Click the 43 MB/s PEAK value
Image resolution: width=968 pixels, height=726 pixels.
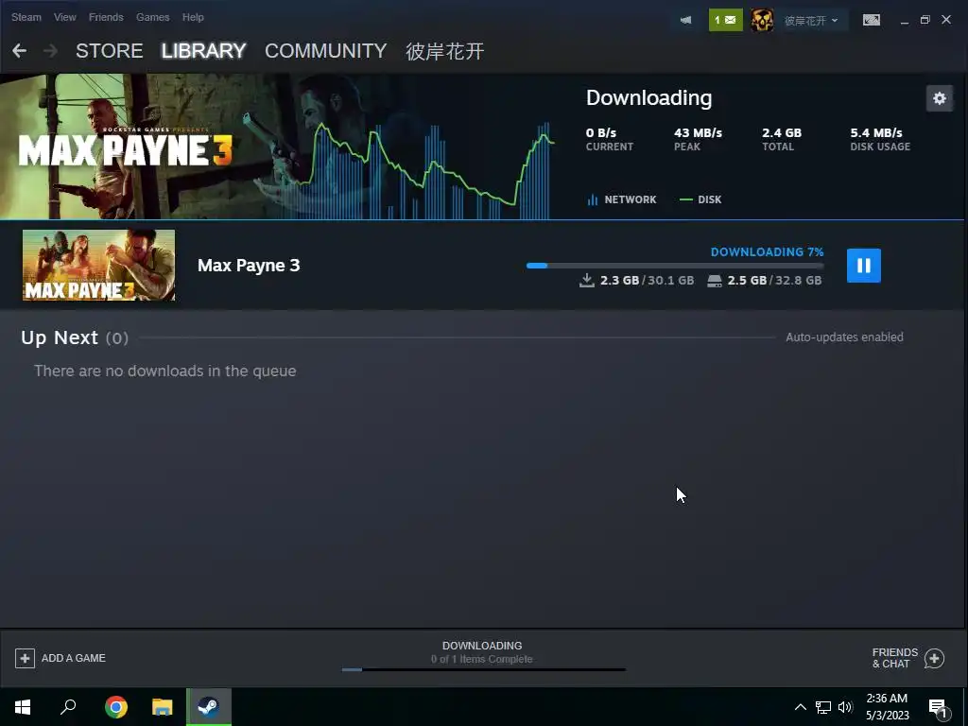(x=698, y=132)
